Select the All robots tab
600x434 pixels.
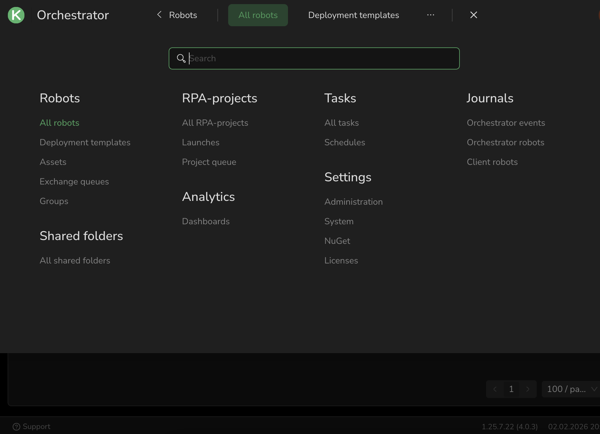[x=258, y=15]
